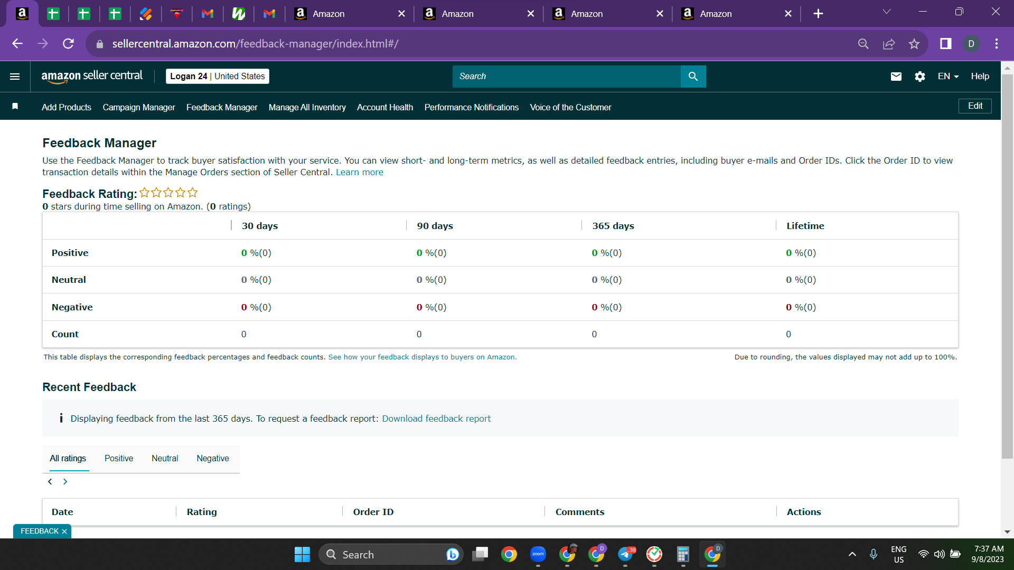The height and width of the screenshot is (570, 1014).
Task: Go to previous feedback page arrow
Action: click(x=50, y=481)
